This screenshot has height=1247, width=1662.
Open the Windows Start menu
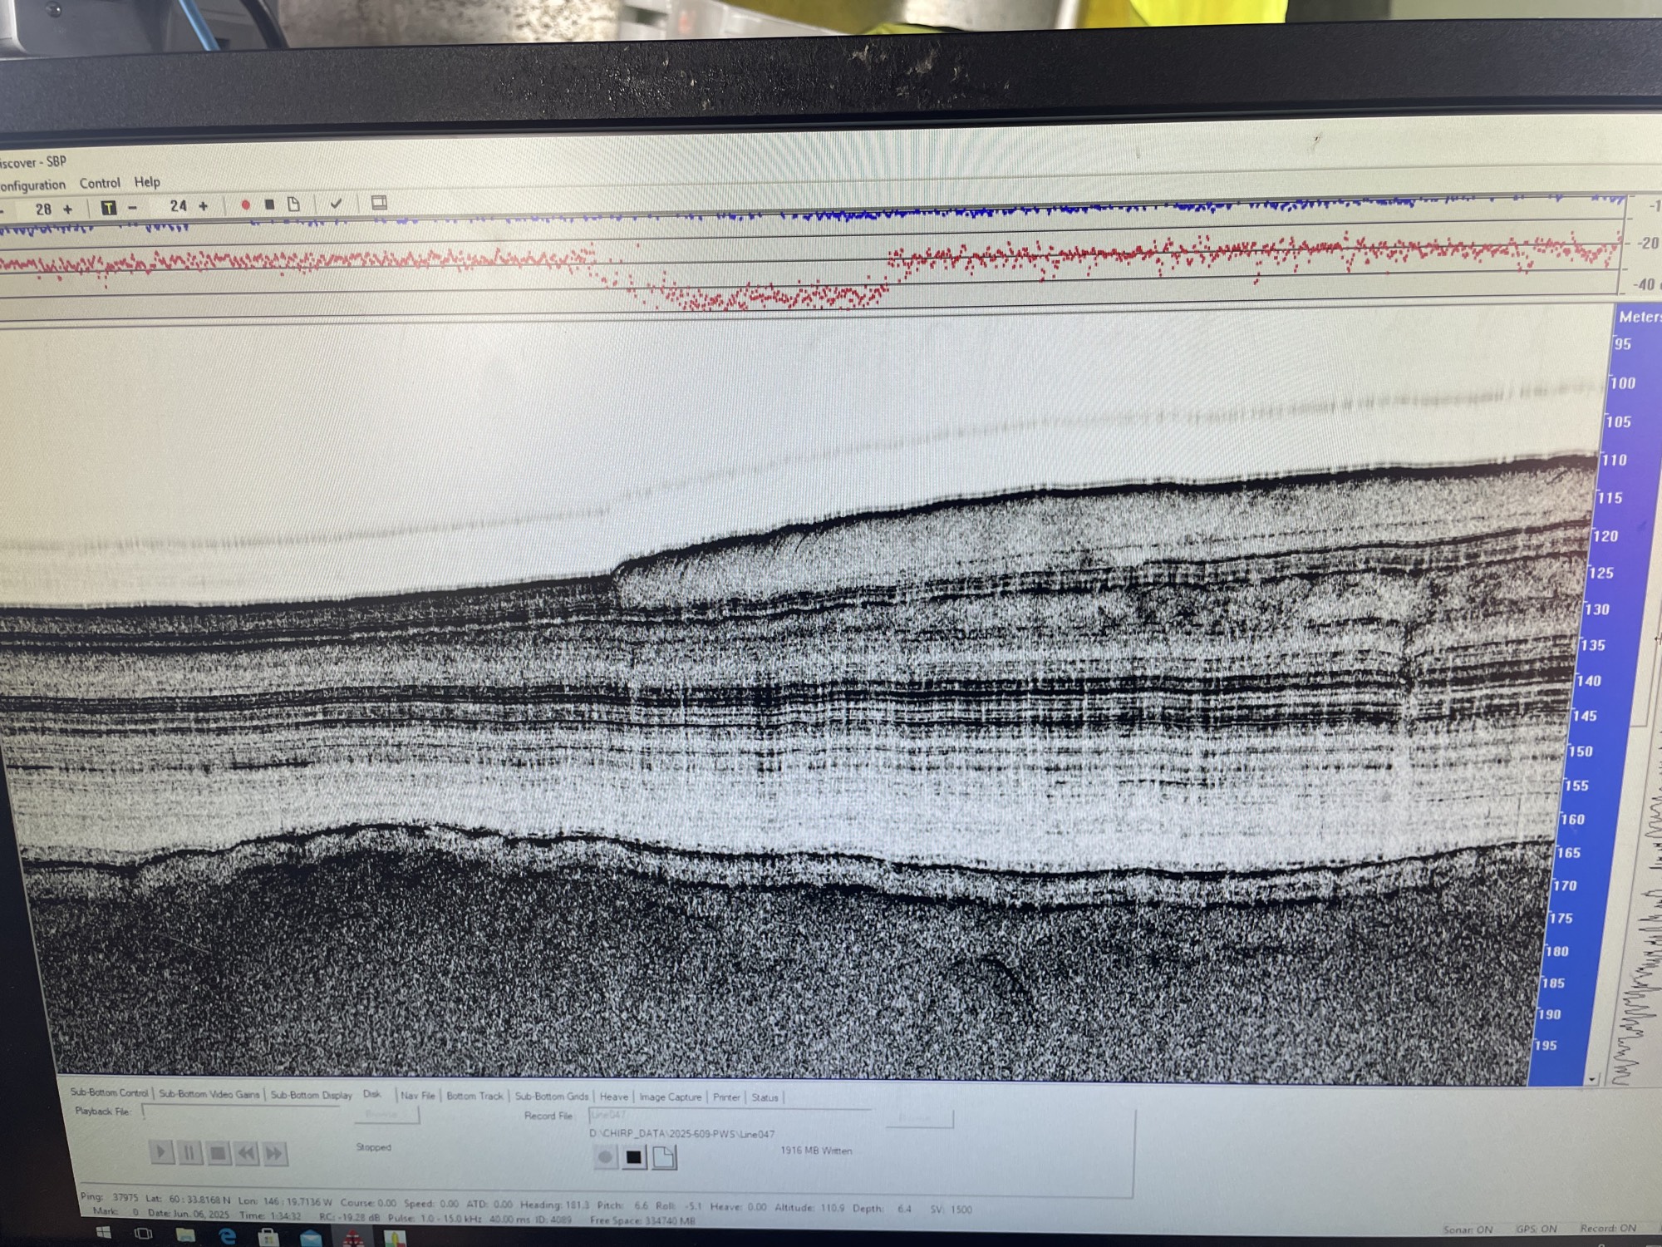point(104,1233)
